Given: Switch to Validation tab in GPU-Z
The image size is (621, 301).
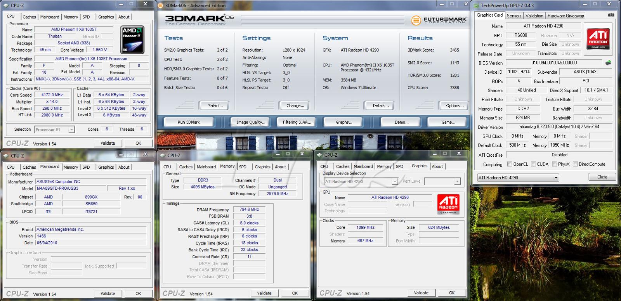Looking at the screenshot, I should (x=534, y=16).
